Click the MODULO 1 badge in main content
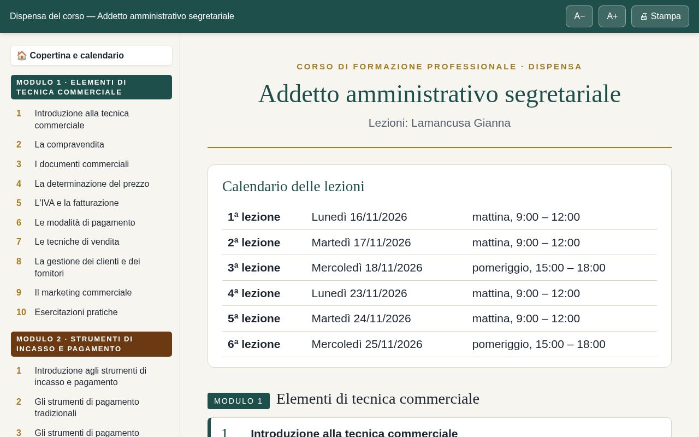Screen dimensions: 699x437 click(x=239, y=401)
